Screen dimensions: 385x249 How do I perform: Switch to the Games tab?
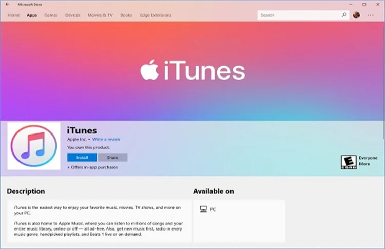51,15
